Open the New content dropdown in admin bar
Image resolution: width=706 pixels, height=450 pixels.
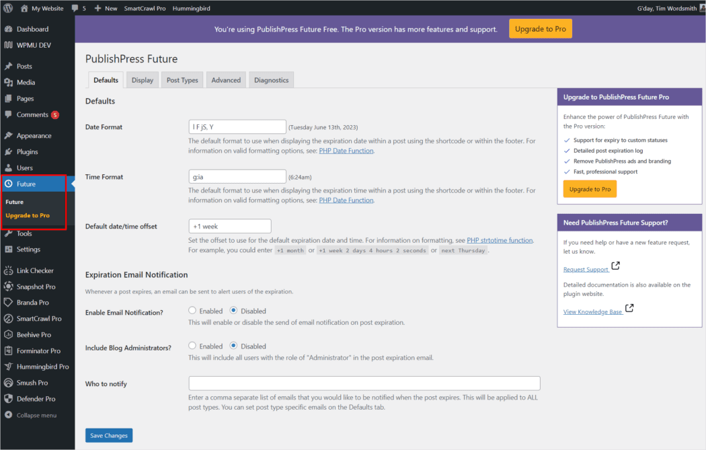[106, 8]
